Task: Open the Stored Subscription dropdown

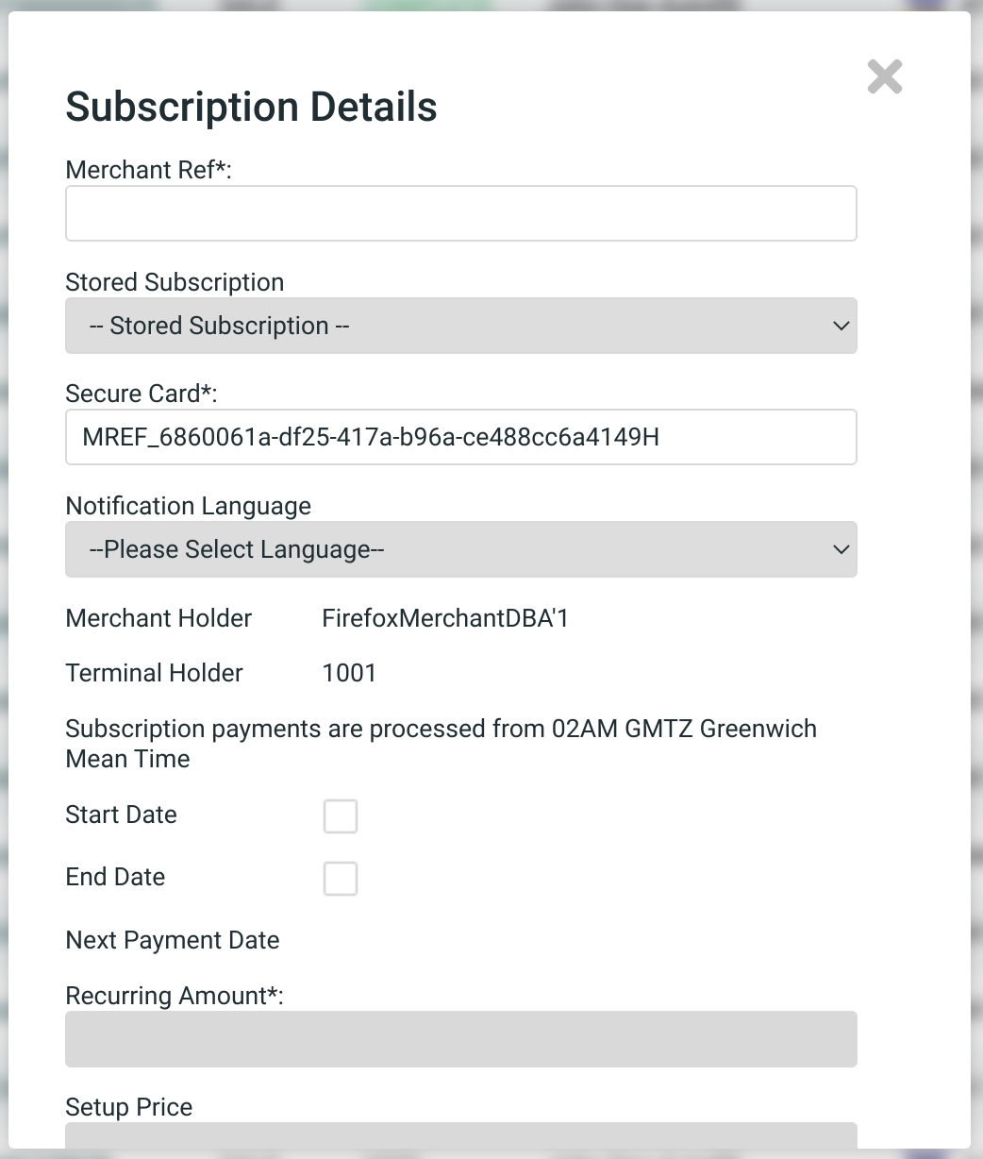Action: [x=460, y=326]
